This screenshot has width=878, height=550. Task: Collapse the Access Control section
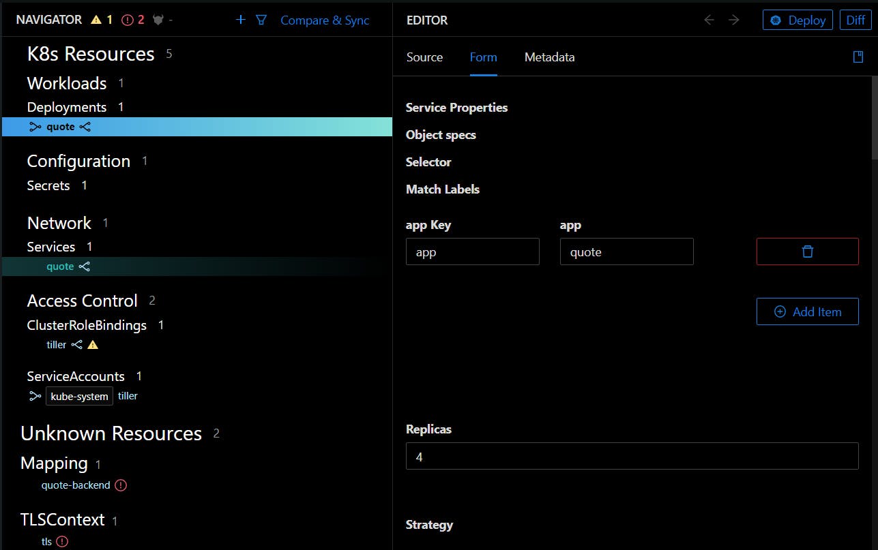[82, 301]
